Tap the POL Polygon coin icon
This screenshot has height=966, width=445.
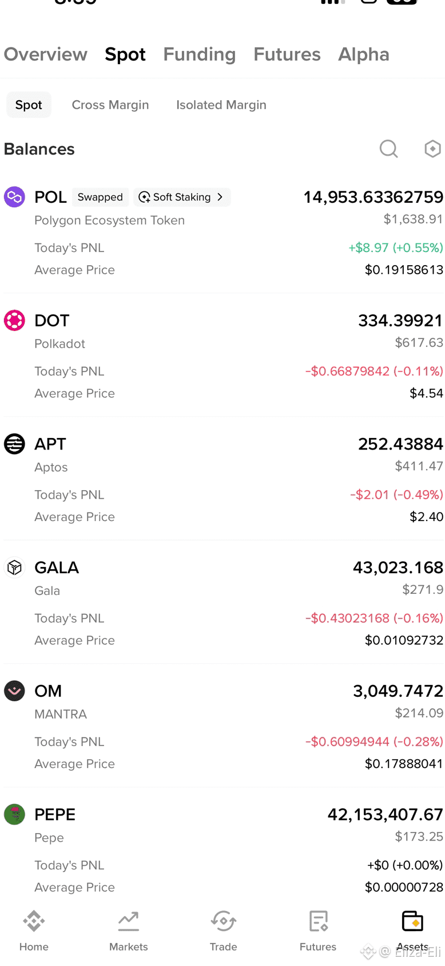coord(14,197)
